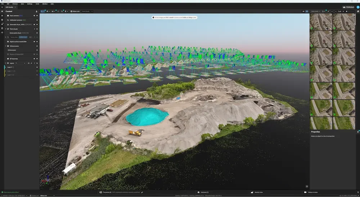The width and height of the screenshot is (360, 197).
Task: Click the Layers list view icon
Action: pos(29,63)
